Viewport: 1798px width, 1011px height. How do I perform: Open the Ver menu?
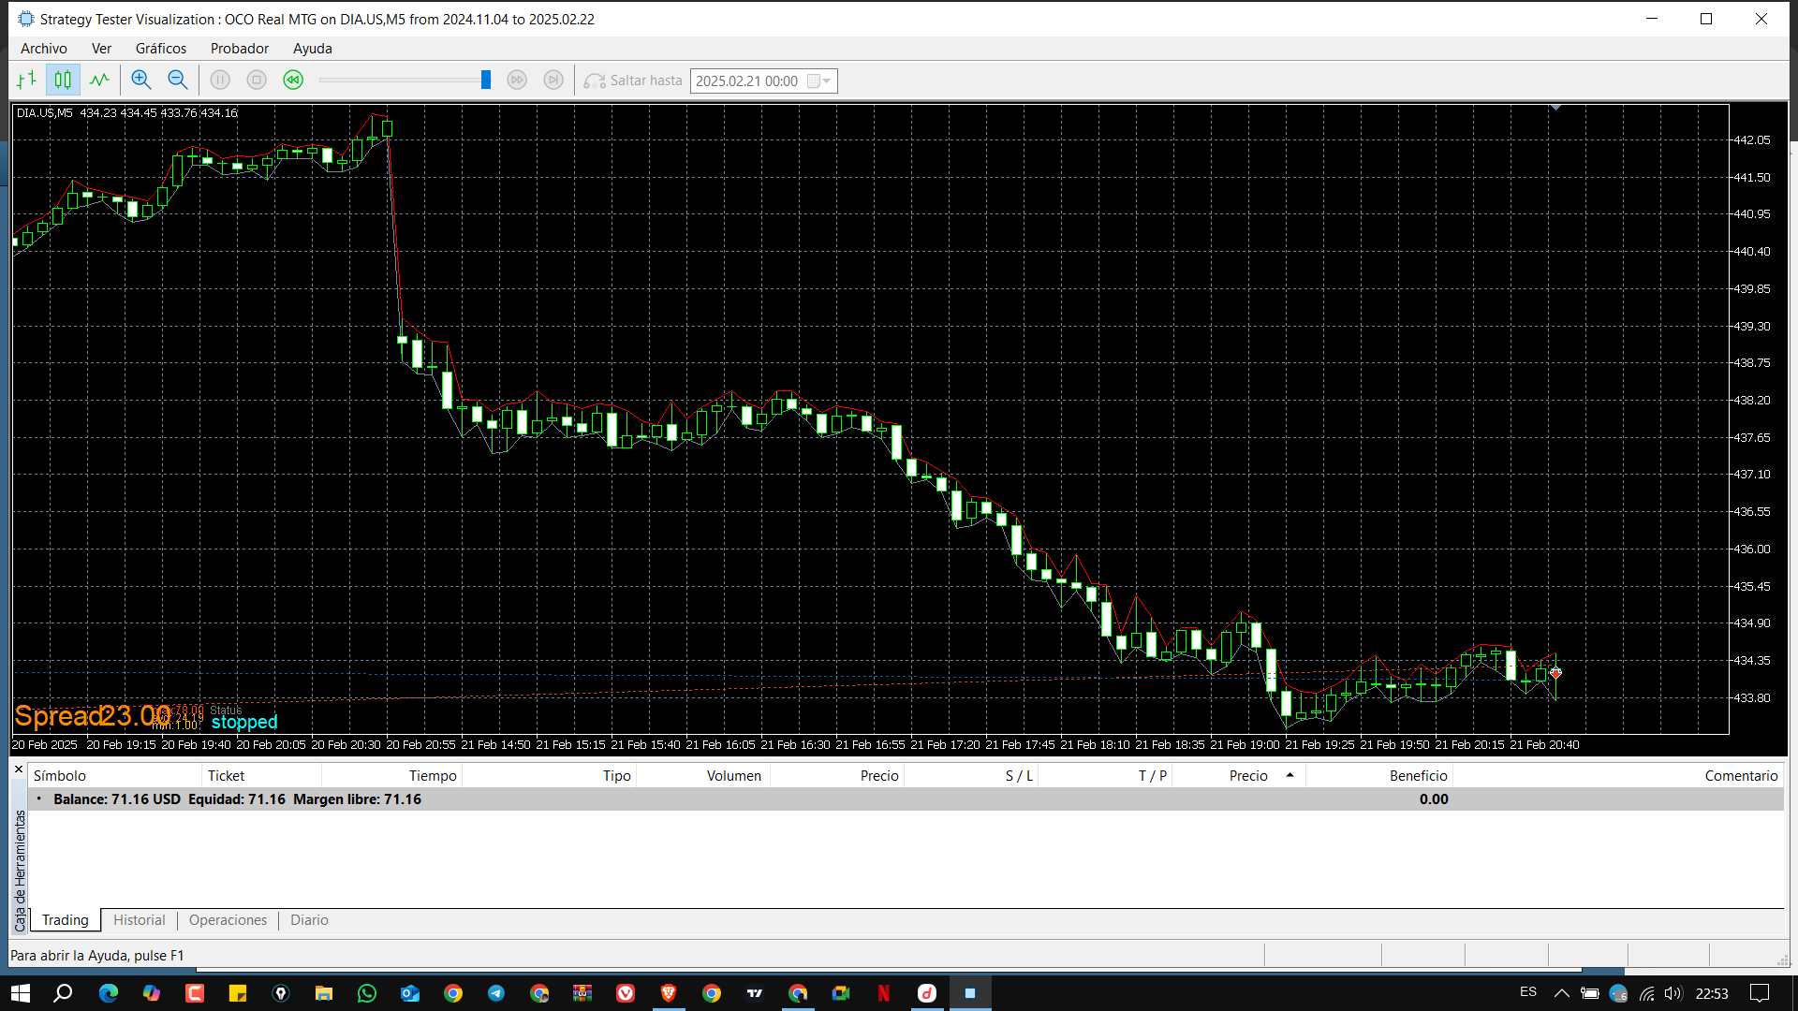click(x=101, y=49)
